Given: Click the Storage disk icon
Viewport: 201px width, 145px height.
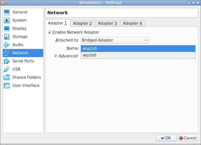Looking at the screenshot, I should pos(7,37).
